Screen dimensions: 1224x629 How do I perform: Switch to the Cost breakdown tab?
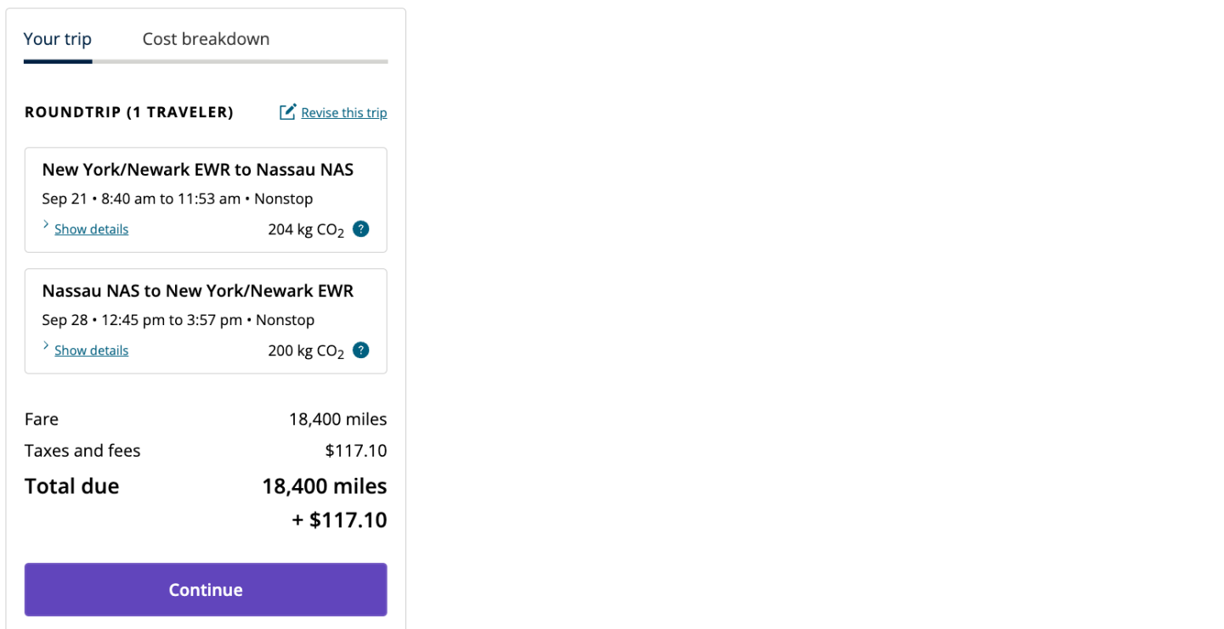[206, 39]
